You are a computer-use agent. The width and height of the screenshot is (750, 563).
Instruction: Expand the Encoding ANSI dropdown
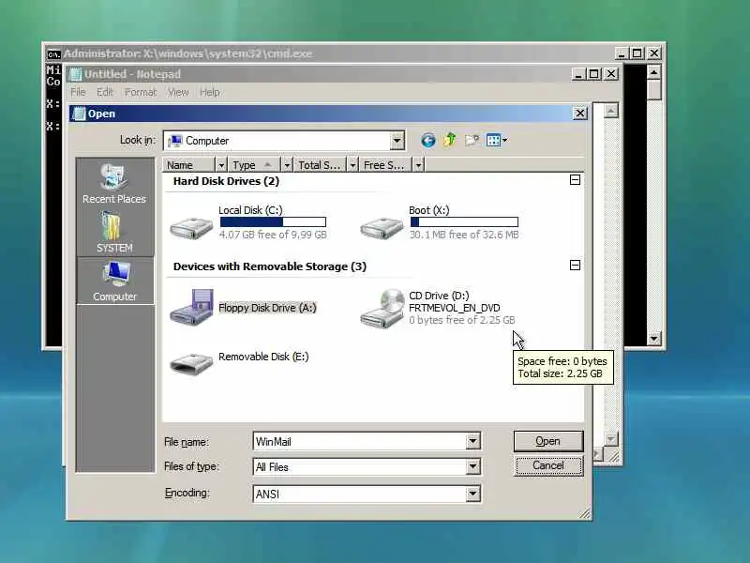[x=472, y=494]
